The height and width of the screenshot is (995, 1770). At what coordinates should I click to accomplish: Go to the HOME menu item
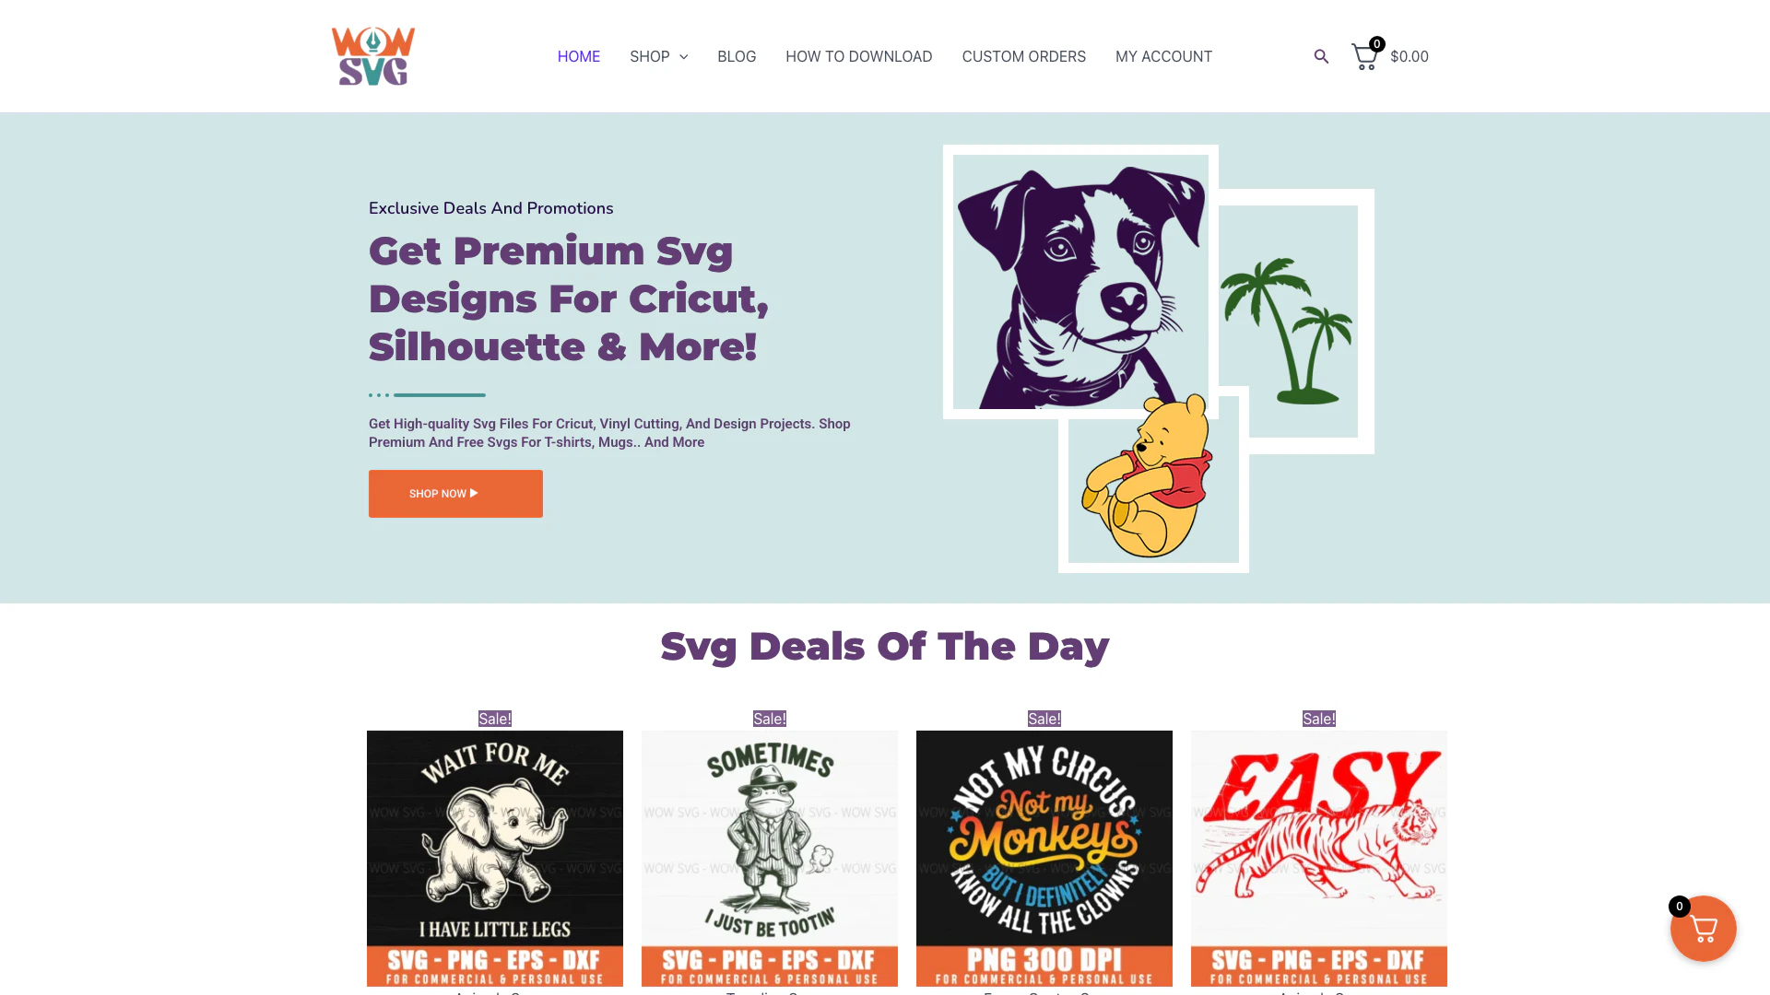[x=579, y=56]
